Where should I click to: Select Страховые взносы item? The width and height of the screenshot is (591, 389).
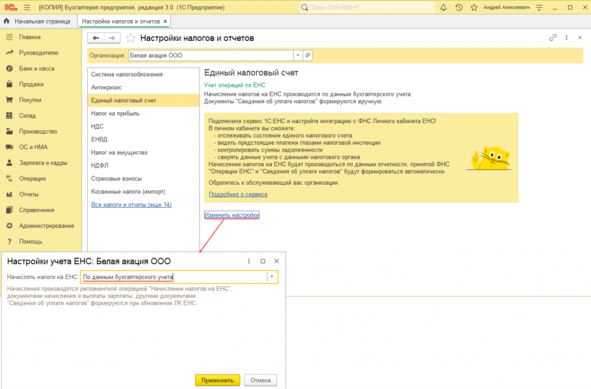click(x=143, y=179)
